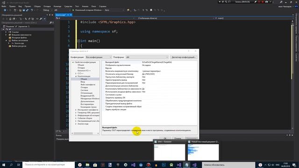Open the Отладка menu
Screen dimensions: 299x168
[47, 6]
